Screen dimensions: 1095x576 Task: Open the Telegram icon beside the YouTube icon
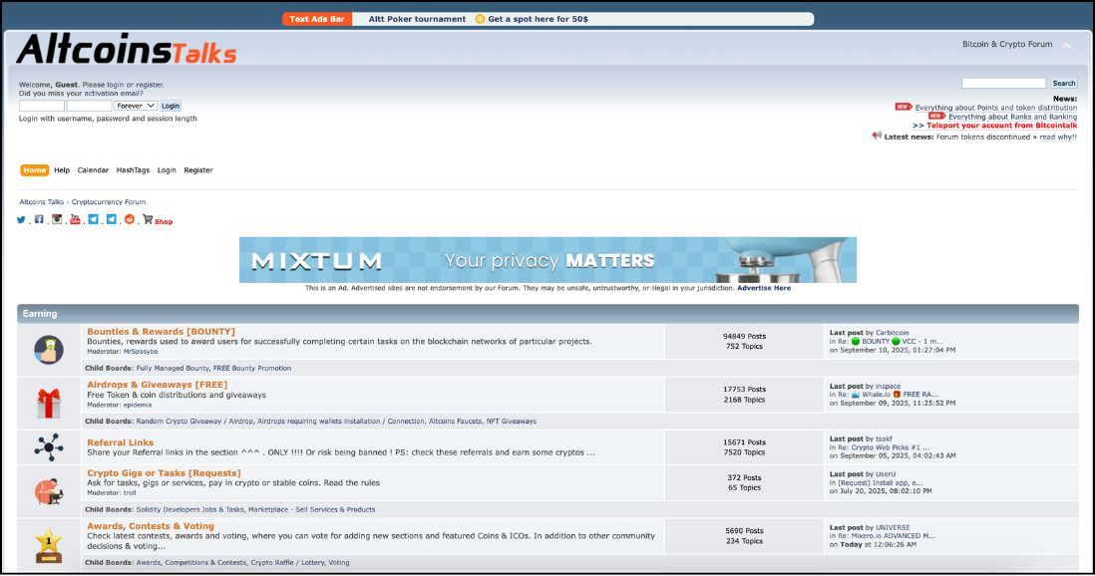(93, 219)
